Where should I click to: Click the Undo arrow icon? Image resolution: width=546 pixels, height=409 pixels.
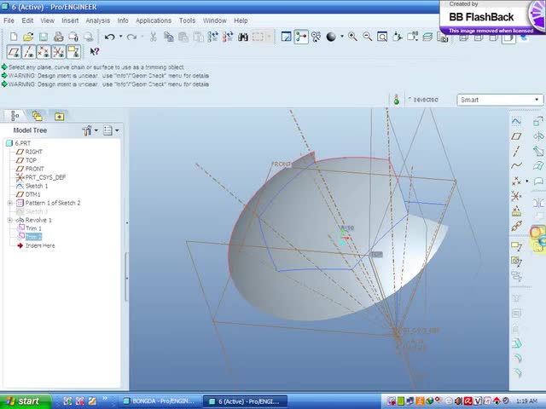(x=109, y=37)
